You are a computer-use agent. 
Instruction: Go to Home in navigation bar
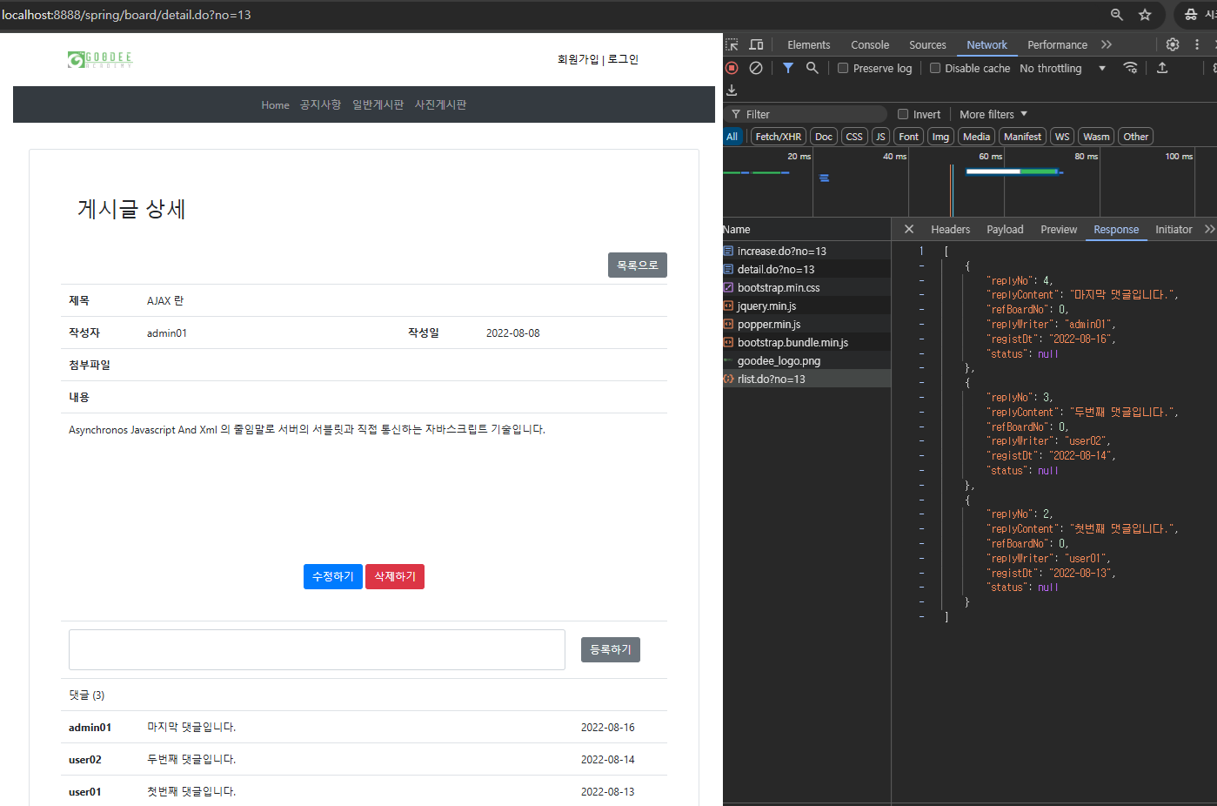(x=275, y=104)
